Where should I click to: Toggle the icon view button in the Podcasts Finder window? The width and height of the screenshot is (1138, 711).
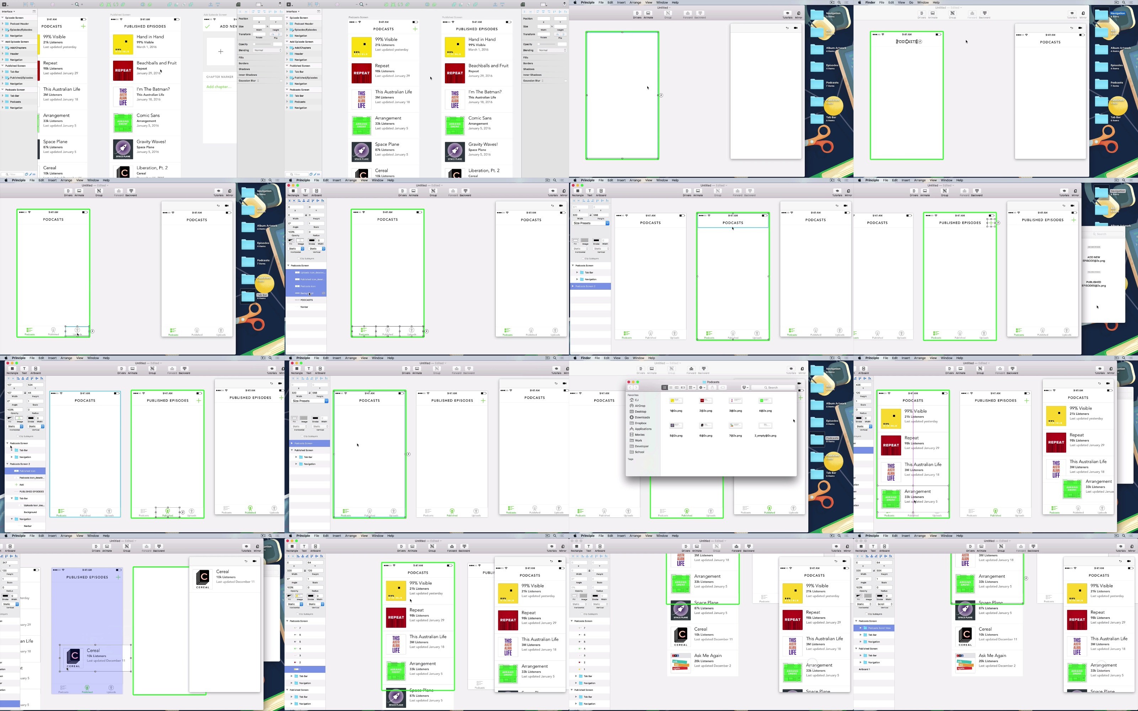click(665, 387)
